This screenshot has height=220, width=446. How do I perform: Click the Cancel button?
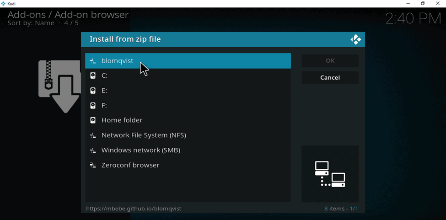click(x=330, y=78)
